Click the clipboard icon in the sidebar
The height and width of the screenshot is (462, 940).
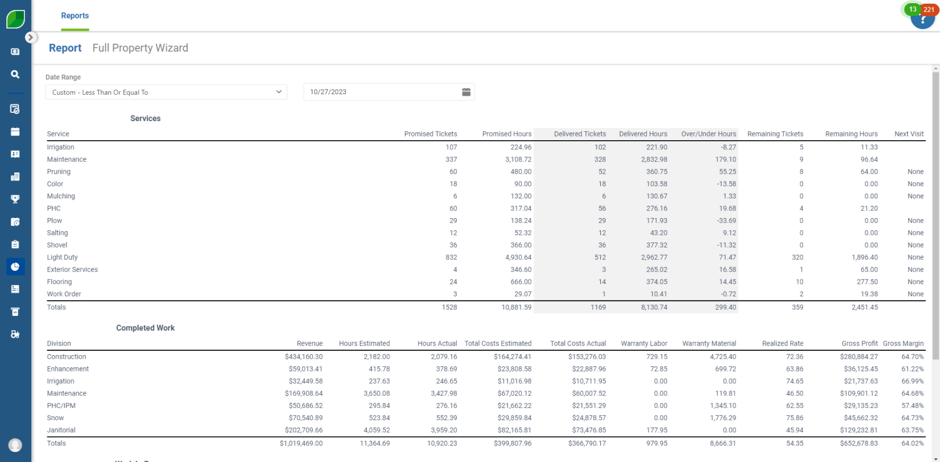point(15,244)
